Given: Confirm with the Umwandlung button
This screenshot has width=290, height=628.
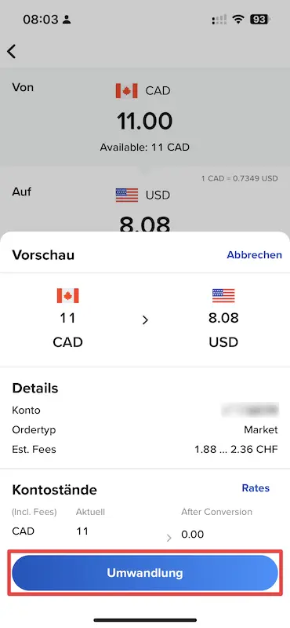Looking at the screenshot, I should (145, 573).
